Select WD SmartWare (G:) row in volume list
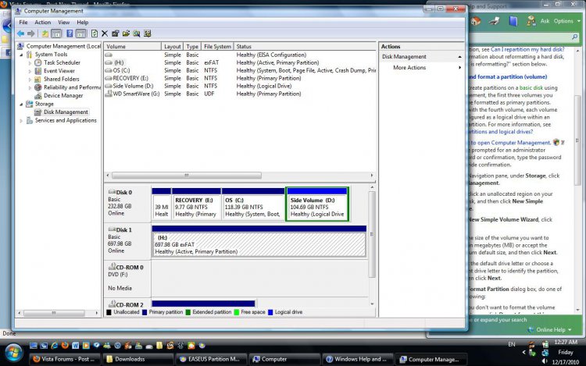Viewport: 586px width, 366px height. click(239, 94)
